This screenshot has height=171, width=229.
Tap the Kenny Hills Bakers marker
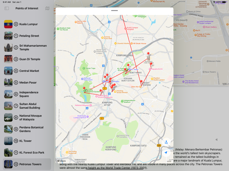tap(76, 22)
